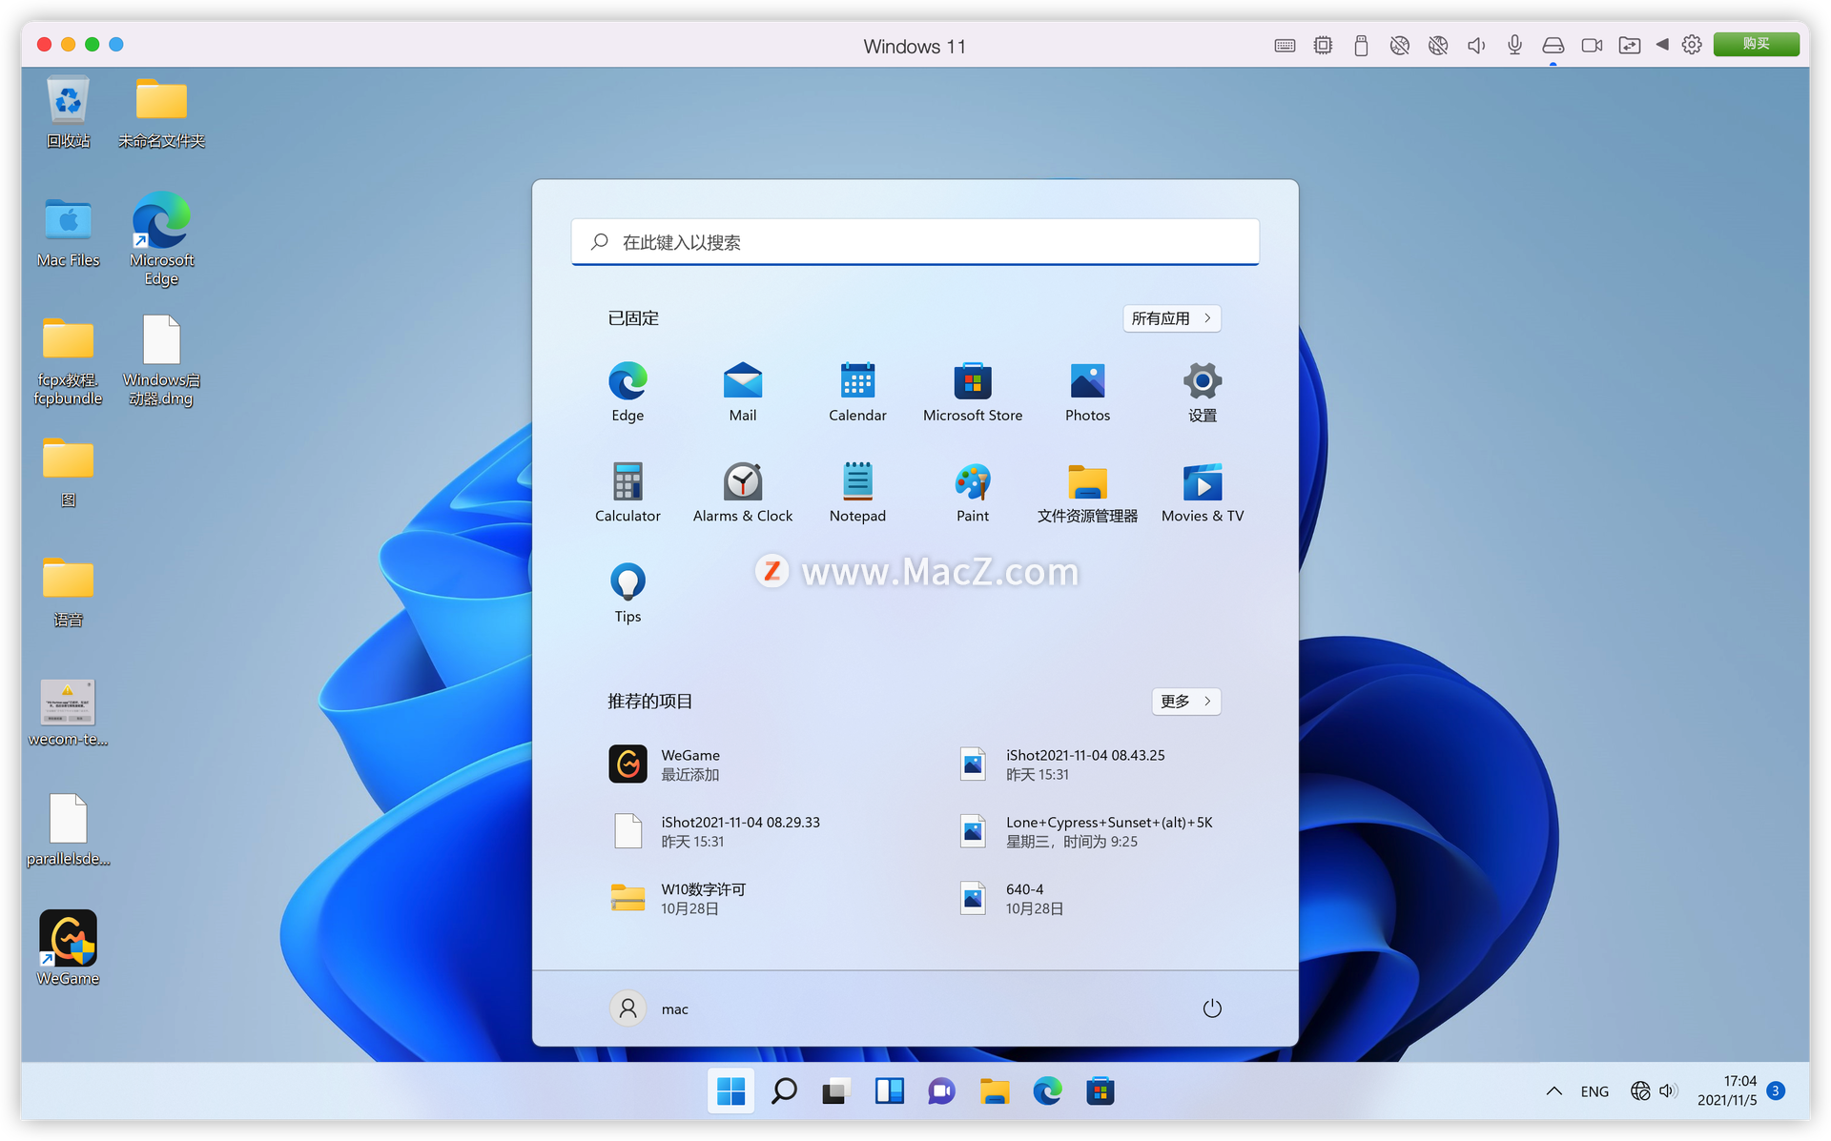Image resolution: width=1831 pixels, height=1141 pixels.
Task: Click the power button in Start menu
Action: click(1211, 1009)
